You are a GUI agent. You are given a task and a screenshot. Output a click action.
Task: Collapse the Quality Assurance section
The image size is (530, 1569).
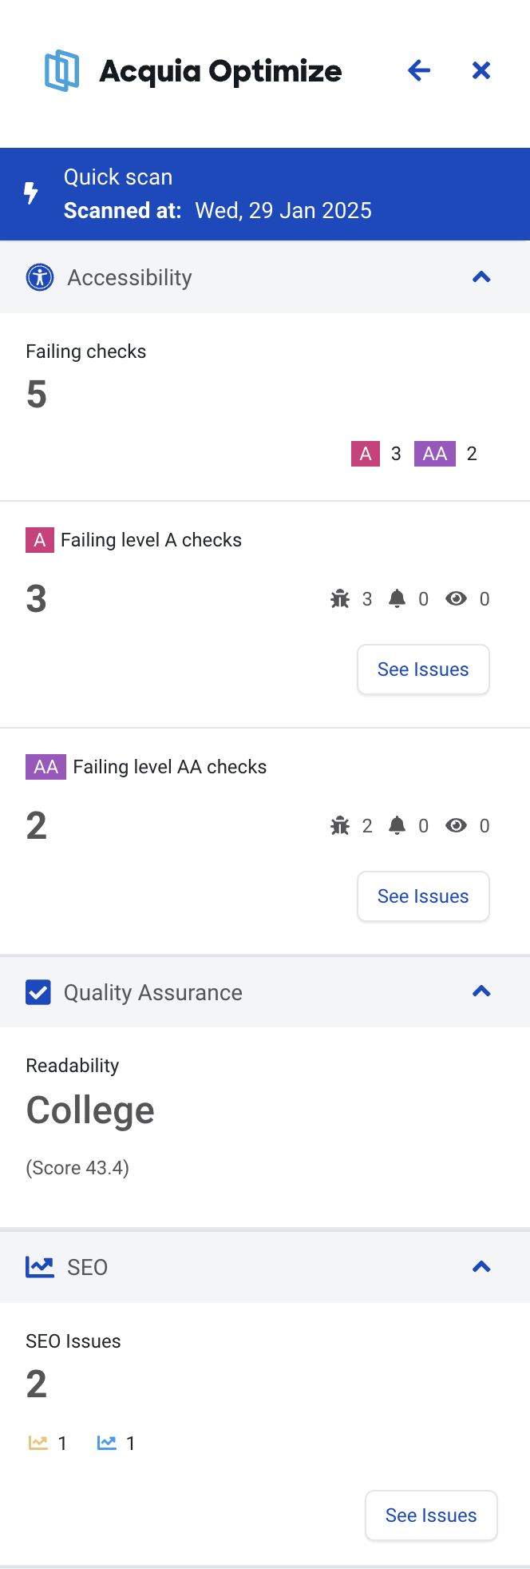[x=481, y=991]
